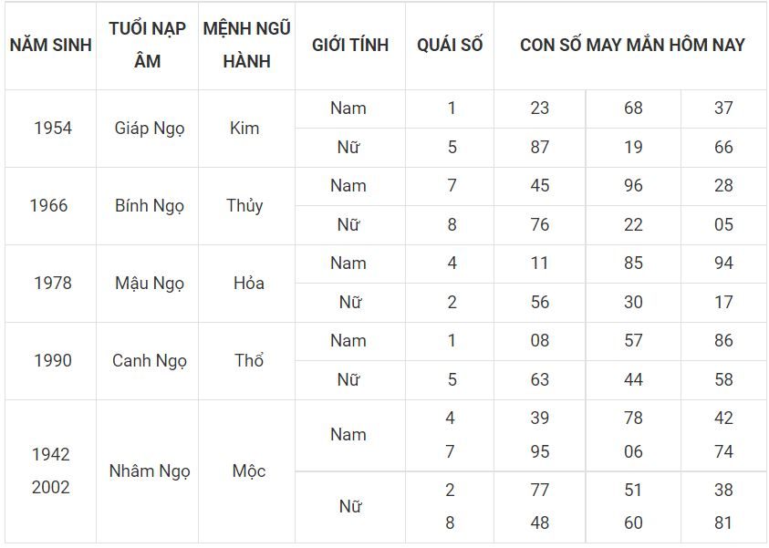The height and width of the screenshot is (548, 769).
Task: Click the NĂM SINH column header
Action: pyautogui.click(x=50, y=45)
